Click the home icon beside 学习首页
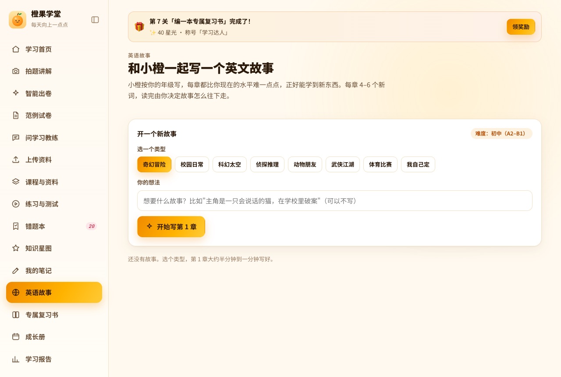 coord(16,49)
